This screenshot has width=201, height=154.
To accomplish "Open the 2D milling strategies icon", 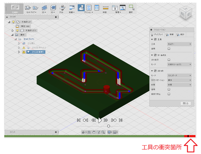I will click(44, 8).
